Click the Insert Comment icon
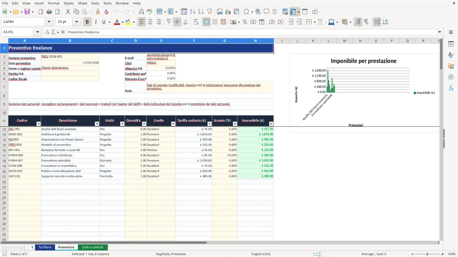The image size is (458, 257). [x=266, y=12]
